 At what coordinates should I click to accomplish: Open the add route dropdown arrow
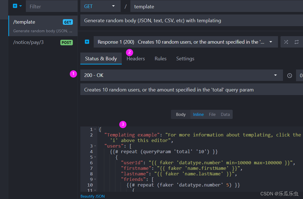tap(21, 6)
